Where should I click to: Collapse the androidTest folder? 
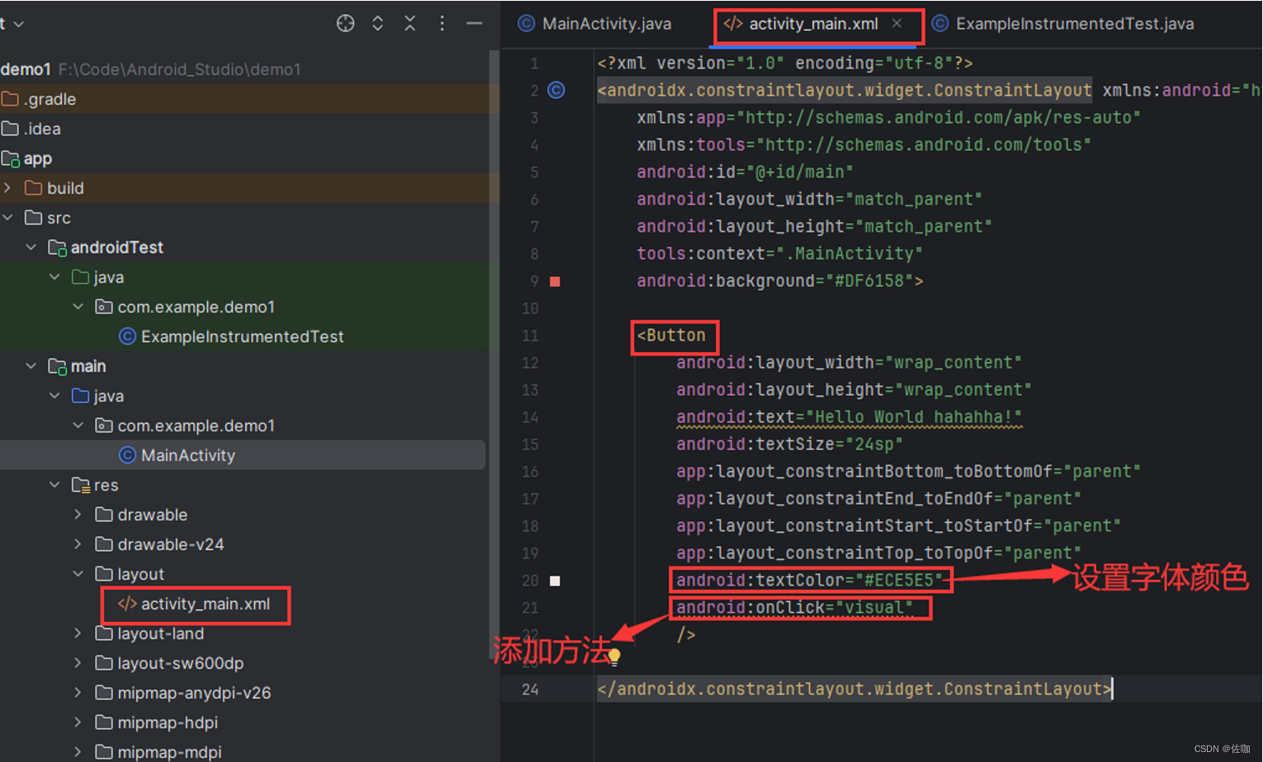tap(31, 247)
